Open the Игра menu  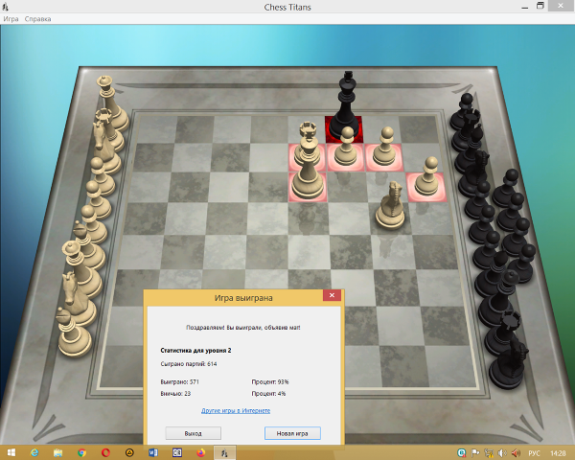click(11, 19)
